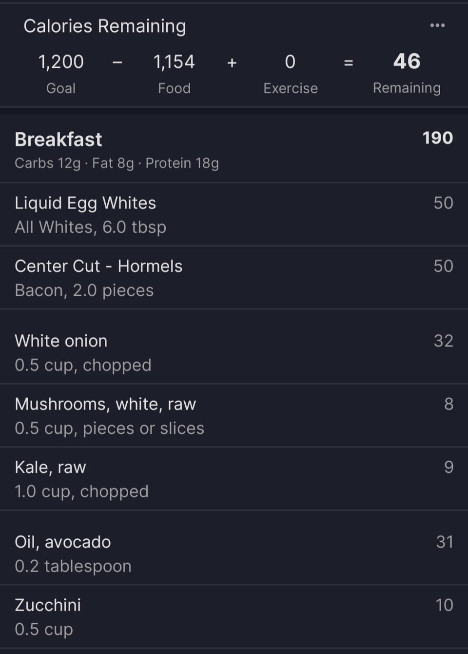Viewport: 468px width, 654px height.
Task: Open the Center Cut Hormels bacon entry
Action: click(234, 278)
